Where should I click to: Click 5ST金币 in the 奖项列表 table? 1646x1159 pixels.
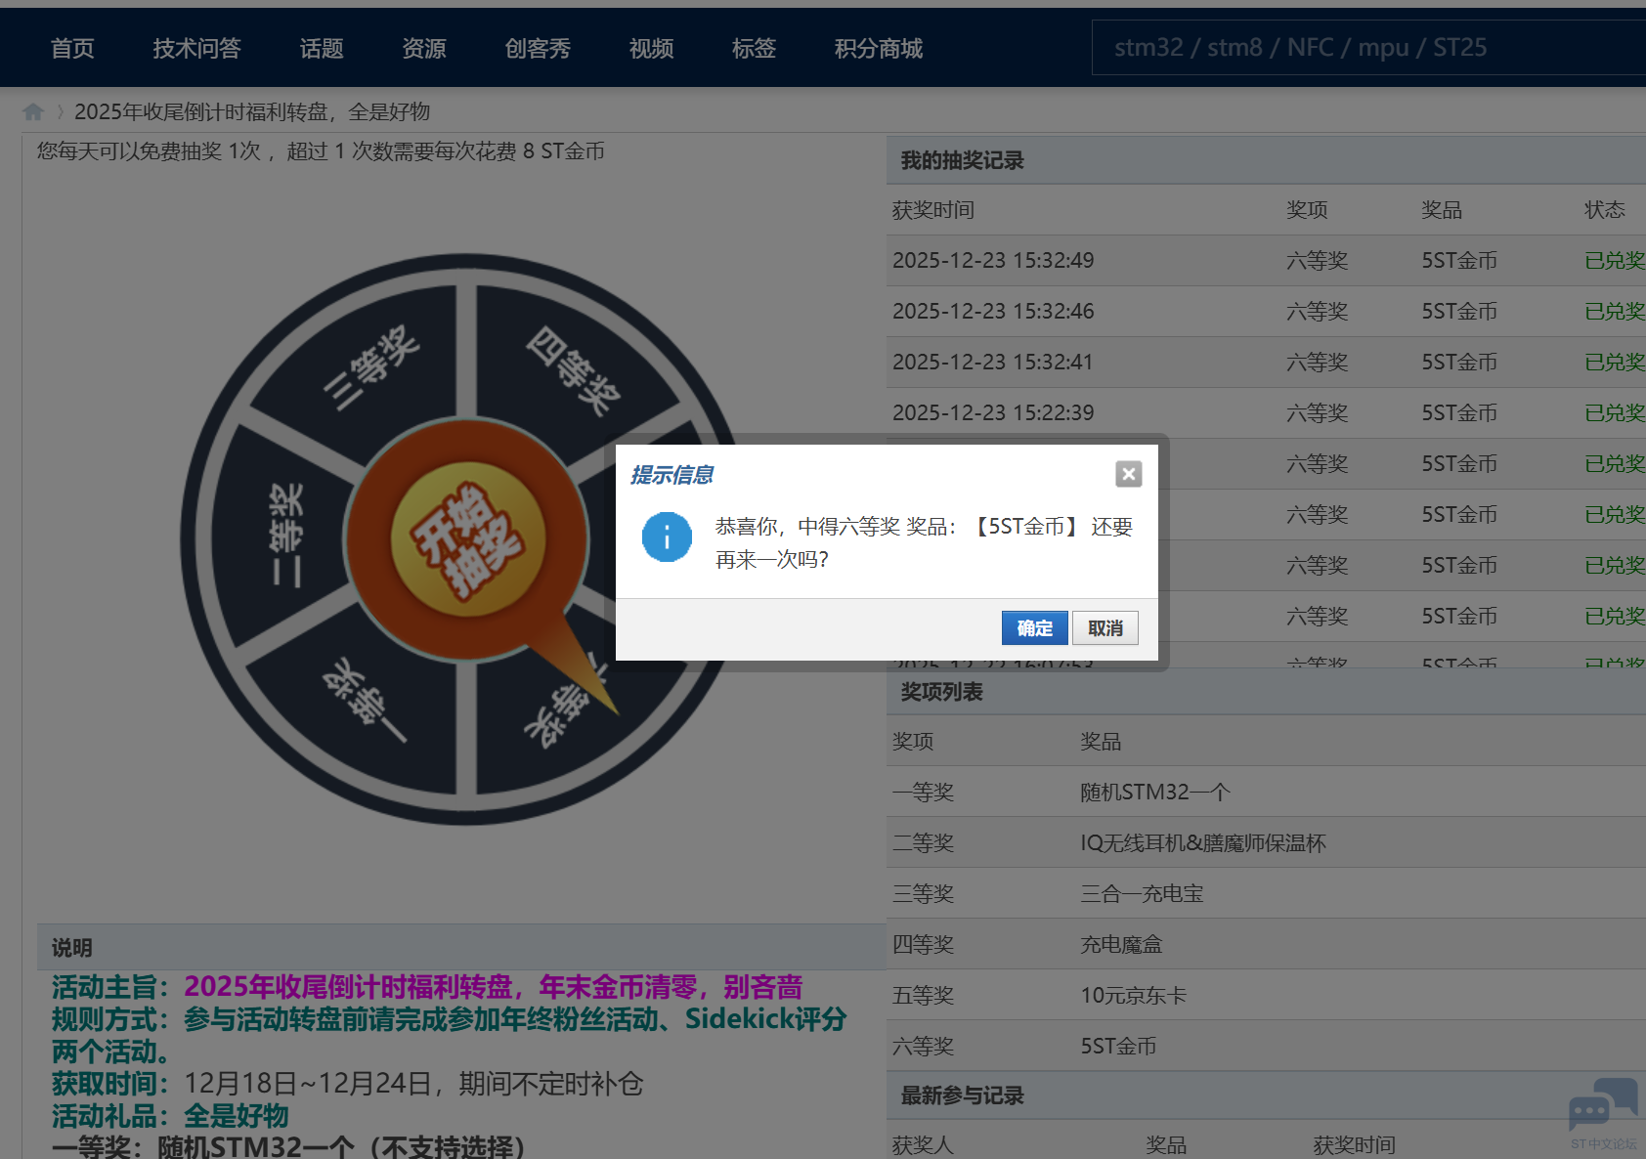1118,1047
